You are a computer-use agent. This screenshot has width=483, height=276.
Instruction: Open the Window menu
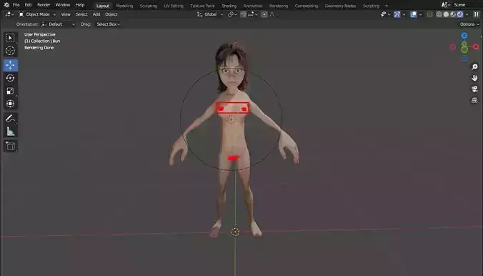tap(63, 5)
